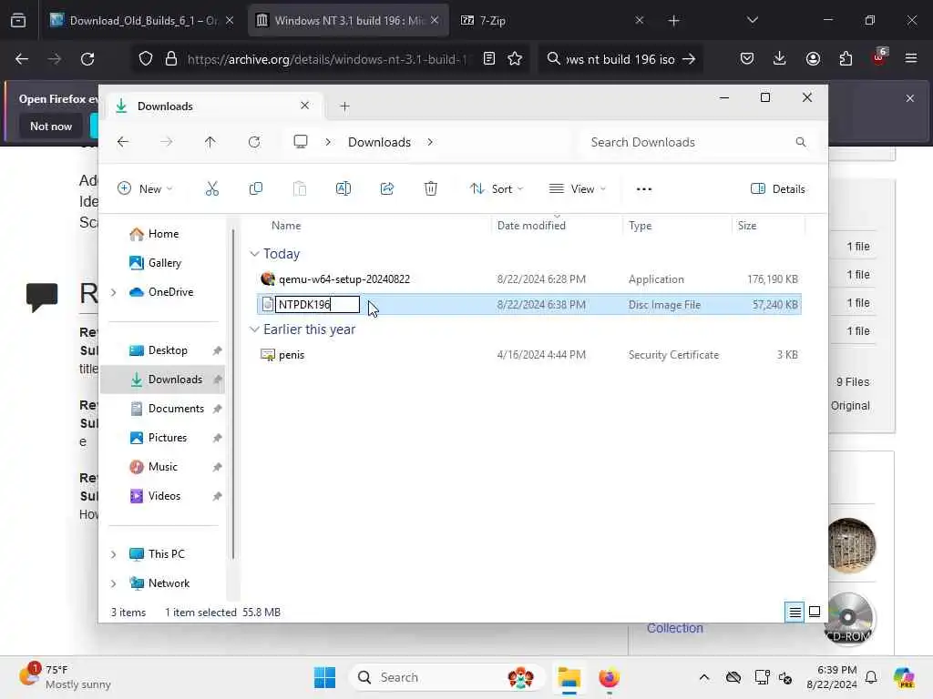Open the Windows Start menu
The height and width of the screenshot is (699, 933).
coord(325,677)
